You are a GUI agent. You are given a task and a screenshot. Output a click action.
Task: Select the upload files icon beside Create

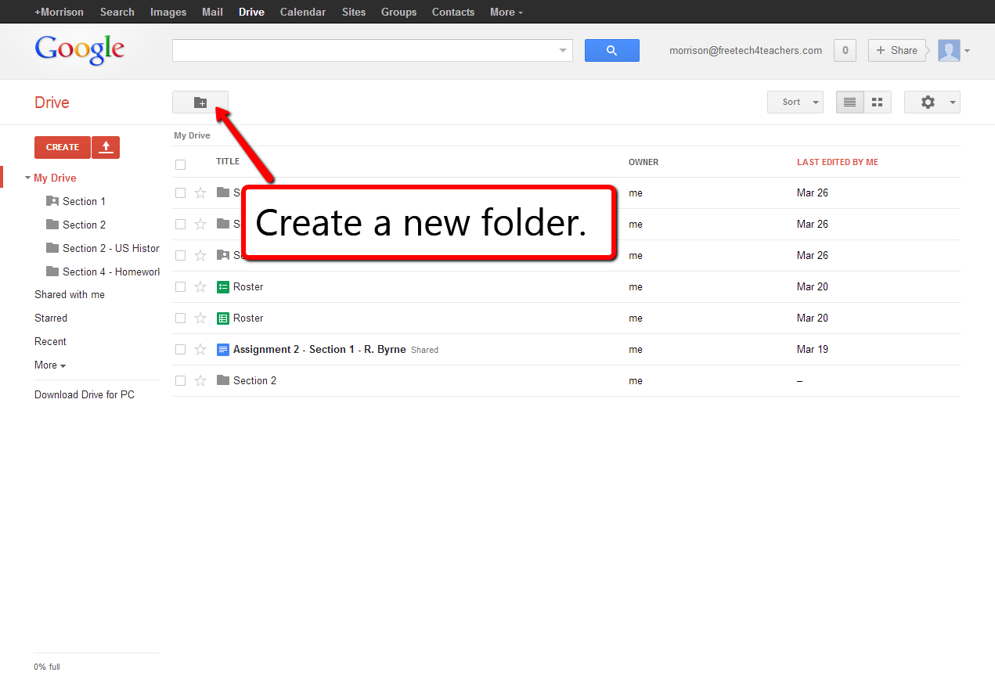coord(106,147)
